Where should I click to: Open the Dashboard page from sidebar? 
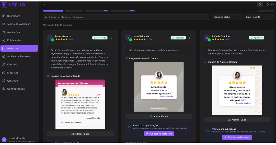(14, 16)
